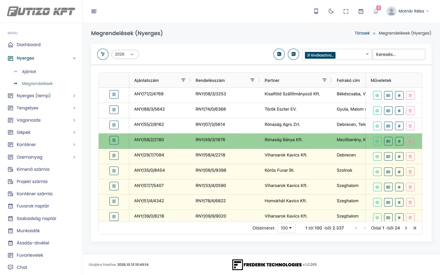Click the mobile device view icon
Viewport: 440px width, 275px height.
316,11
